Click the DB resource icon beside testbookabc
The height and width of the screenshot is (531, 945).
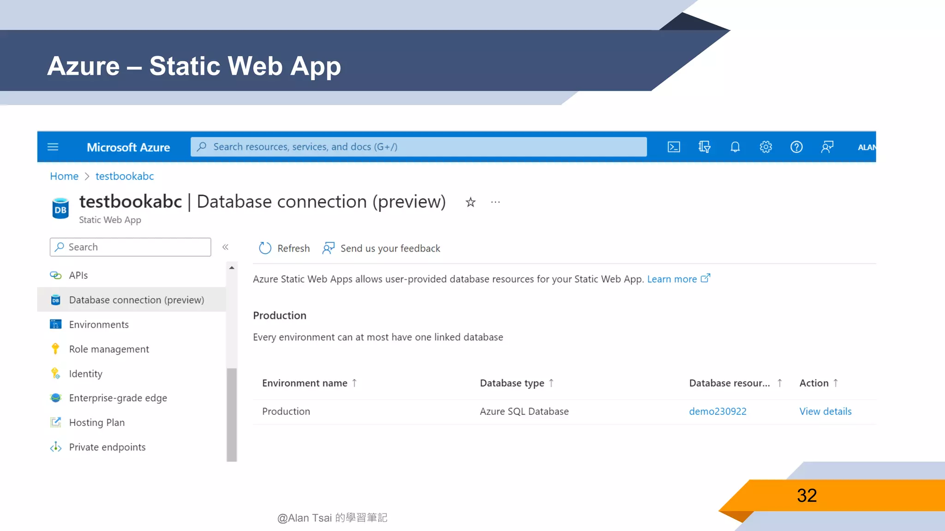tap(60, 208)
